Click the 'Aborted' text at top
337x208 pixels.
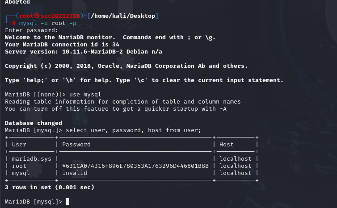[17, 2]
